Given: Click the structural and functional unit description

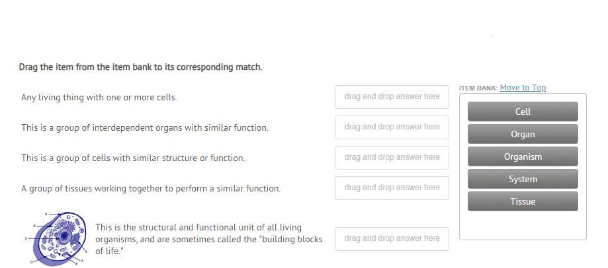Looking at the screenshot, I should [208, 239].
